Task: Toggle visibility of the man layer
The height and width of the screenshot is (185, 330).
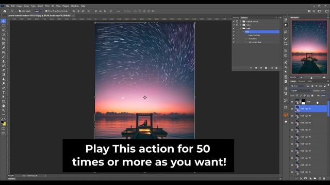Action: [x=292, y=102]
